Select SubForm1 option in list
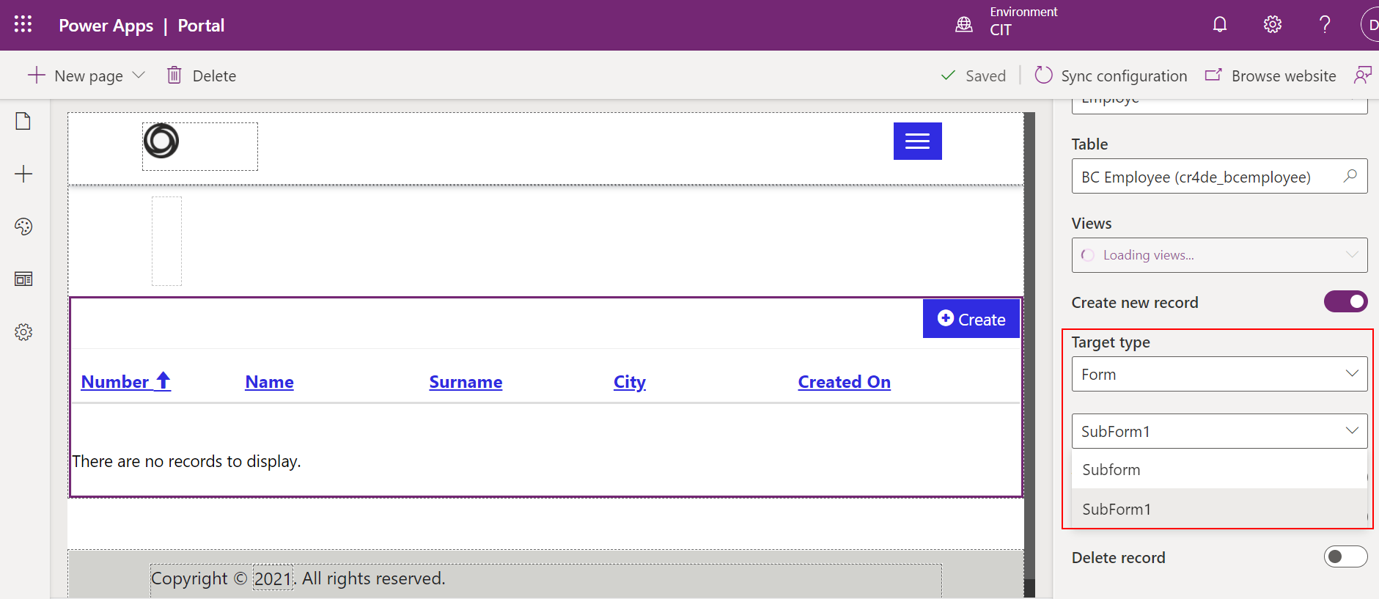This screenshot has height=599, width=1379. pos(1219,509)
